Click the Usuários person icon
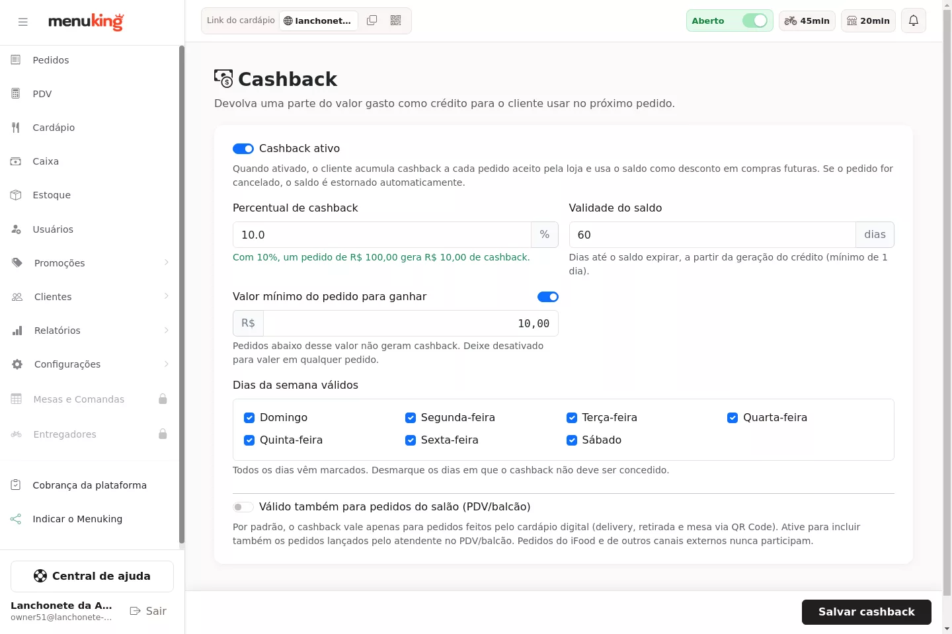 tap(16, 229)
